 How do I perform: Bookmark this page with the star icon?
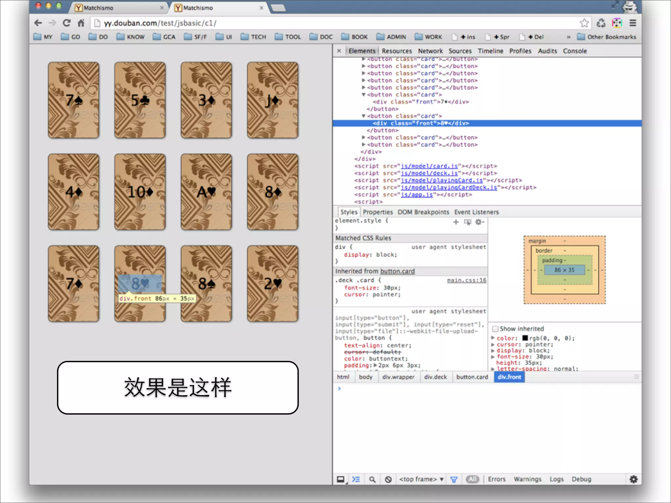(x=584, y=23)
